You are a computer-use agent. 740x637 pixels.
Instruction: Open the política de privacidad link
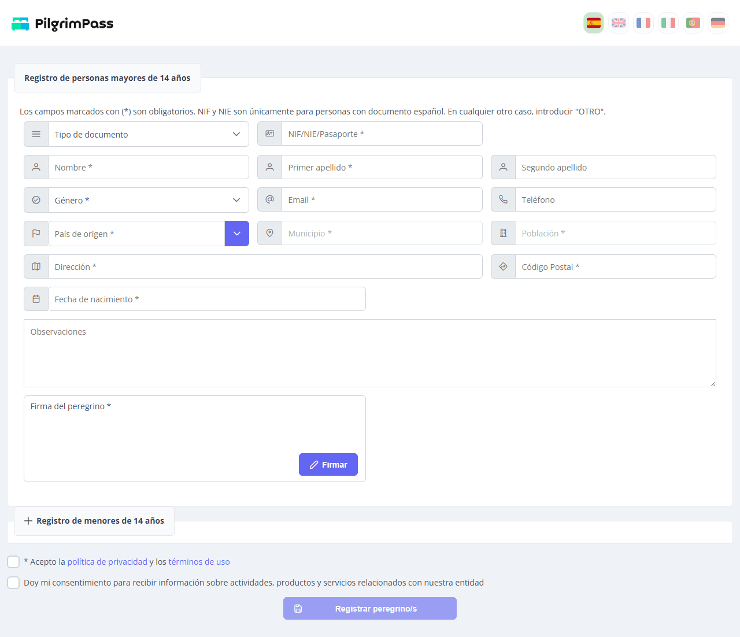pos(108,562)
